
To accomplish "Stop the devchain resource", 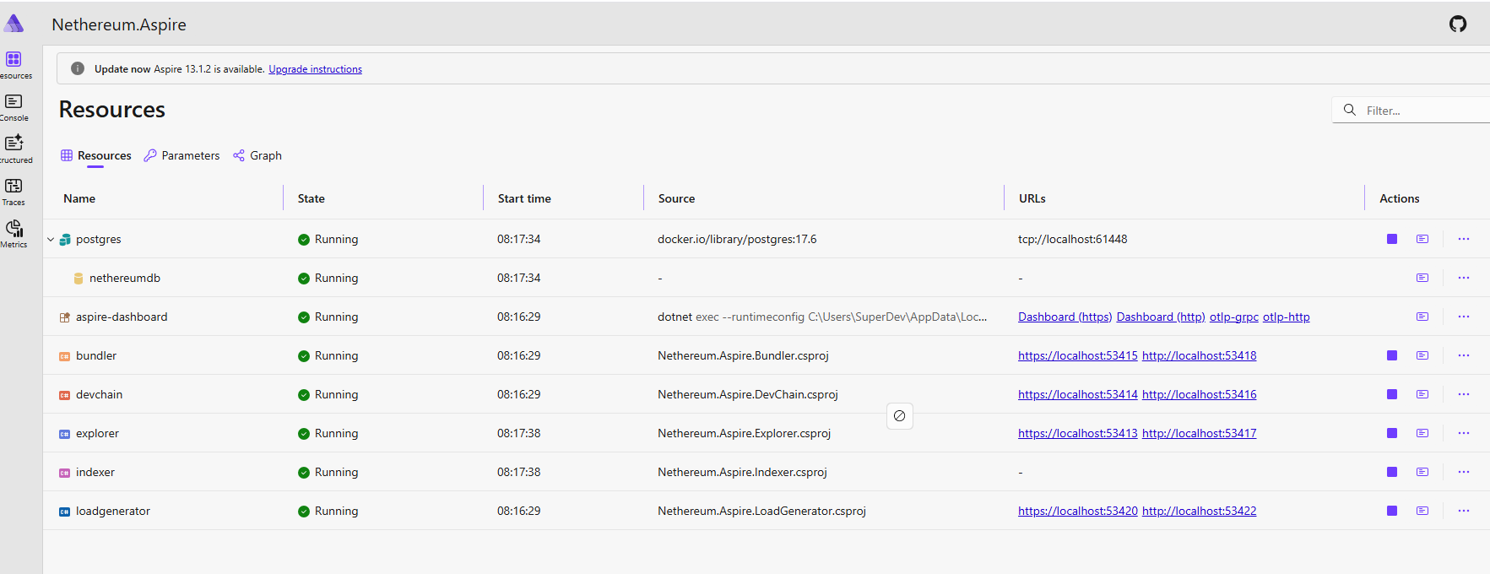I will [1392, 394].
